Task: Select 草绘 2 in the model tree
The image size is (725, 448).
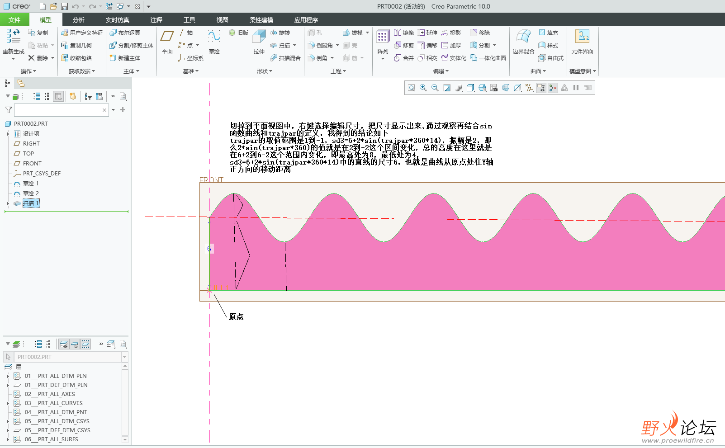Action: click(31, 193)
